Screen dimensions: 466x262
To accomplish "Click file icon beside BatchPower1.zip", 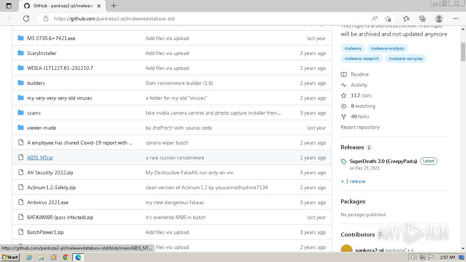I will 21,232.
